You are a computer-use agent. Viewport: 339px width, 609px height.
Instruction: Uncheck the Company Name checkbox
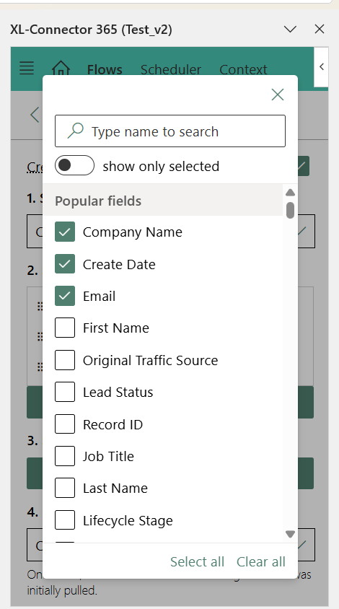[65, 232]
